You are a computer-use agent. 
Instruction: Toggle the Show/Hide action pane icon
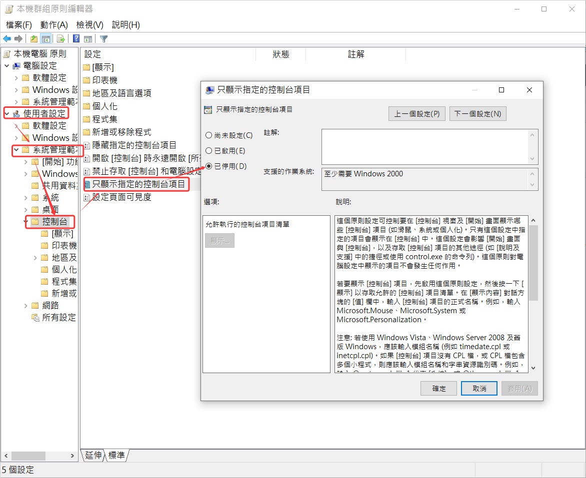point(88,39)
